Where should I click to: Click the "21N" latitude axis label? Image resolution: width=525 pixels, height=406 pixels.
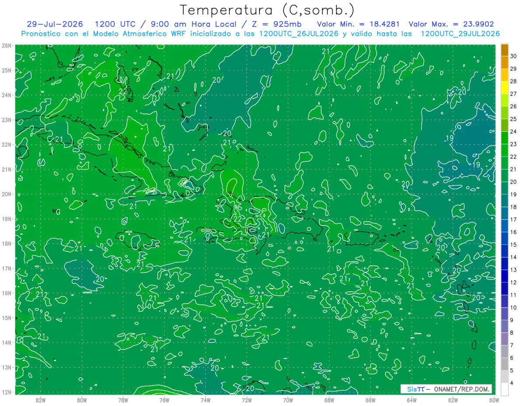click(x=7, y=169)
